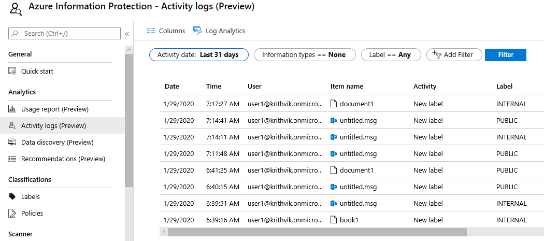
Task: Select Activity logs (Preview) in sidebar
Action: (x=62, y=125)
